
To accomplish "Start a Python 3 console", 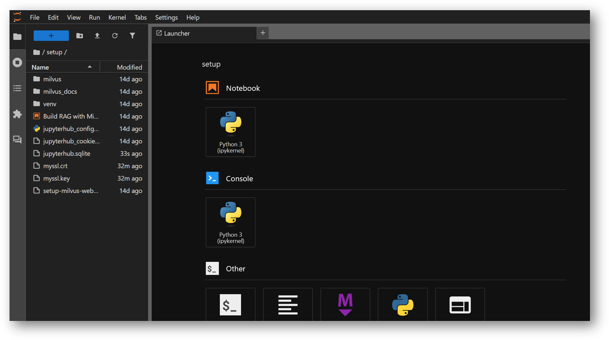I will (x=230, y=222).
